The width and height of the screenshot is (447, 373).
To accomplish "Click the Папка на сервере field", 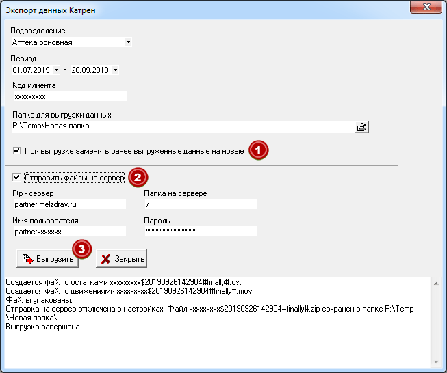I will tap(201, 204).
